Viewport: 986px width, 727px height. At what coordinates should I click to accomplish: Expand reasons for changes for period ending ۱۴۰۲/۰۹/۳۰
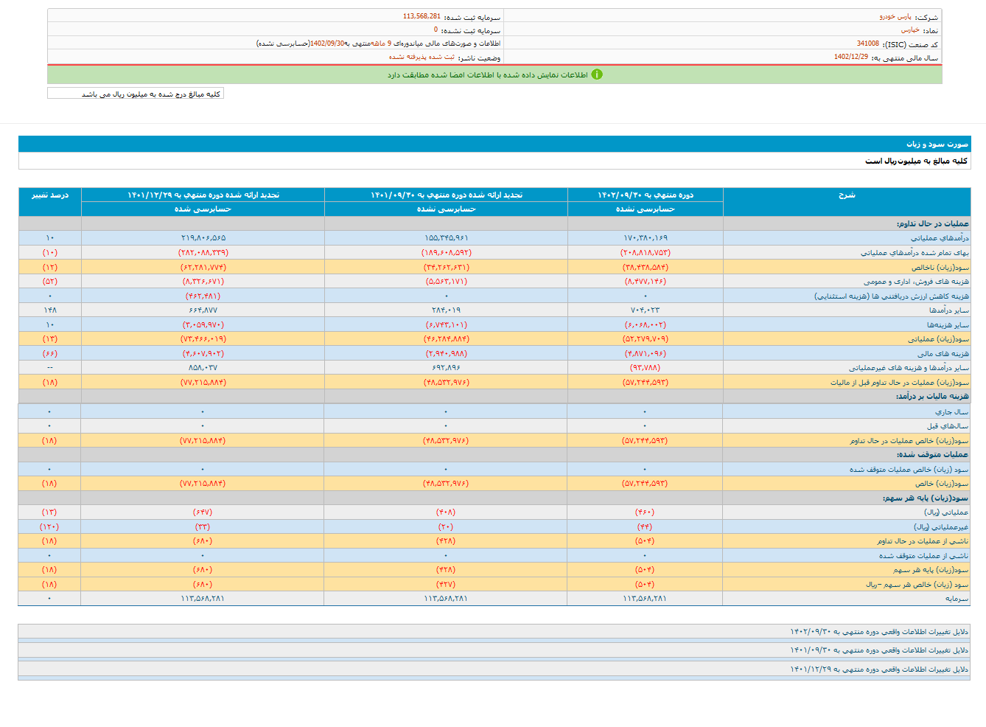pos(878,632)
